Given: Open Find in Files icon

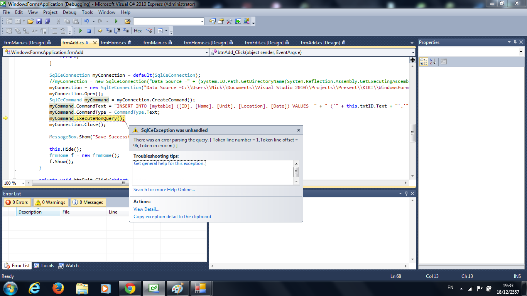Looking at the screenshot, I should tap(127, 21).
